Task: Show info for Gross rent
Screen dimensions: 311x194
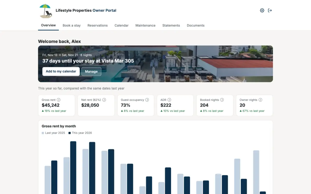Action: click(x=59, y=100)
